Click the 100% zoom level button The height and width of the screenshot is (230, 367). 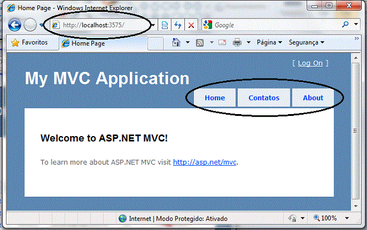[x=325, y=218]
